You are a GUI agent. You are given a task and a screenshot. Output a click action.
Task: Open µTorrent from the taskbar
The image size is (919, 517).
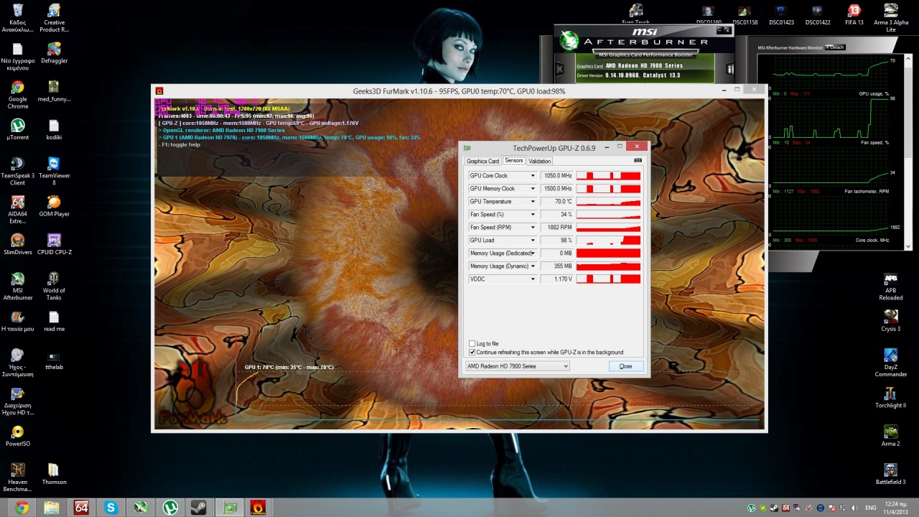[169, 507]
